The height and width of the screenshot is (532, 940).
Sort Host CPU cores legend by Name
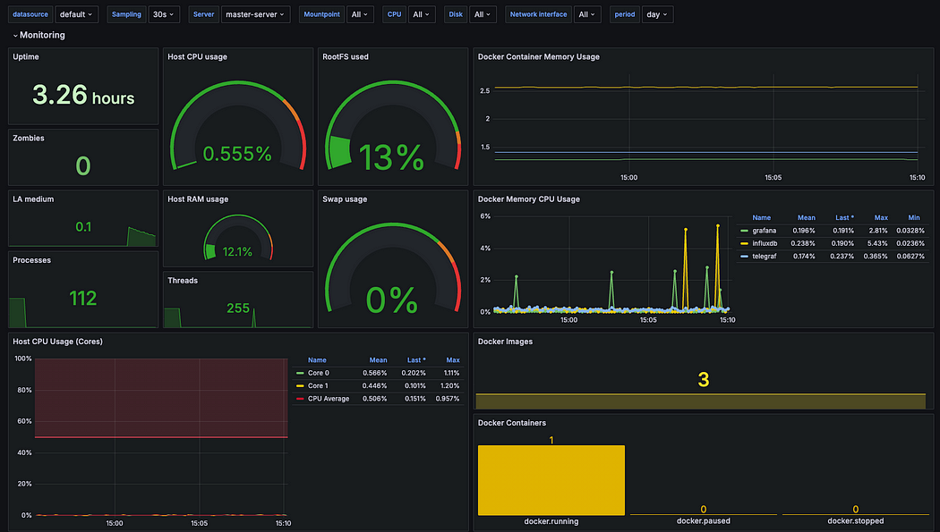(317, 360)
